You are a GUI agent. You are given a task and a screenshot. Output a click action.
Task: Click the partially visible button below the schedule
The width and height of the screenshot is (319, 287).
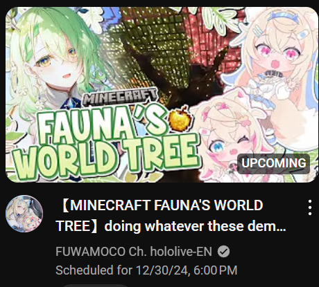[95, 286]
